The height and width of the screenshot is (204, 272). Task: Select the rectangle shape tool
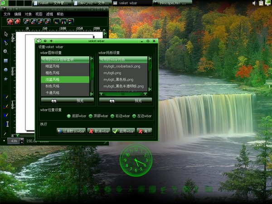click(x=6, y=60)
